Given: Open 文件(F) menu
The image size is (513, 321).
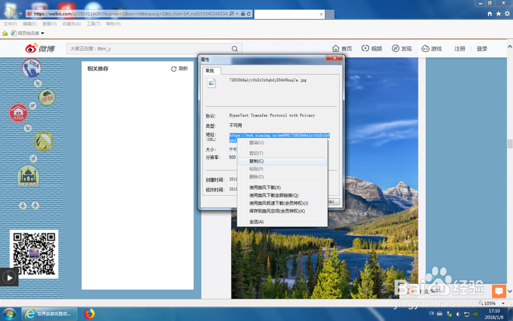Looking at the screenshot, I should point(10,24).
